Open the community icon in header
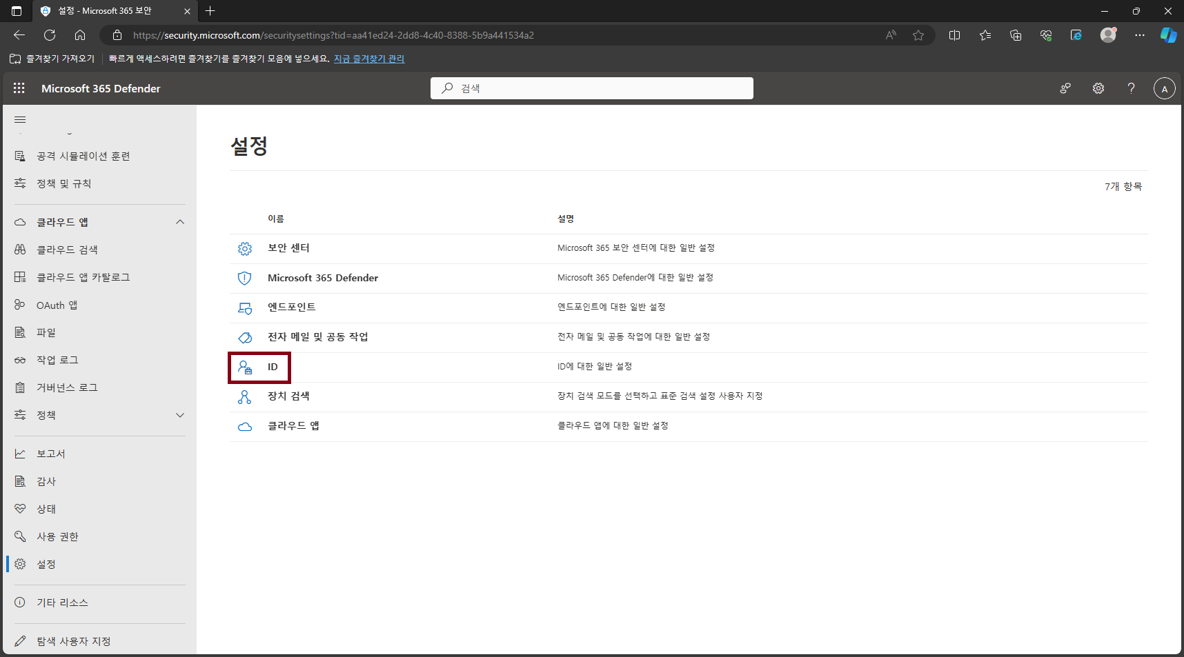Image resolution: width=1184 pixels, height=657 pixels. point(1065,88)
